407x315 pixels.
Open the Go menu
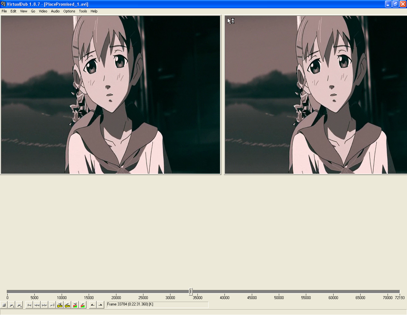pyautogui.click(x=33, y=11)
